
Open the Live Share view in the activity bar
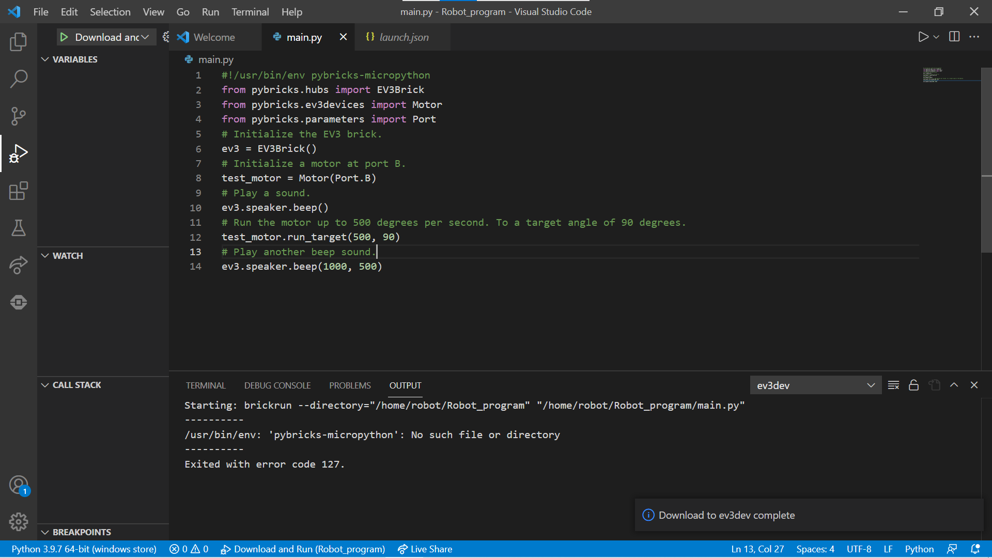[x=19, y=265]
